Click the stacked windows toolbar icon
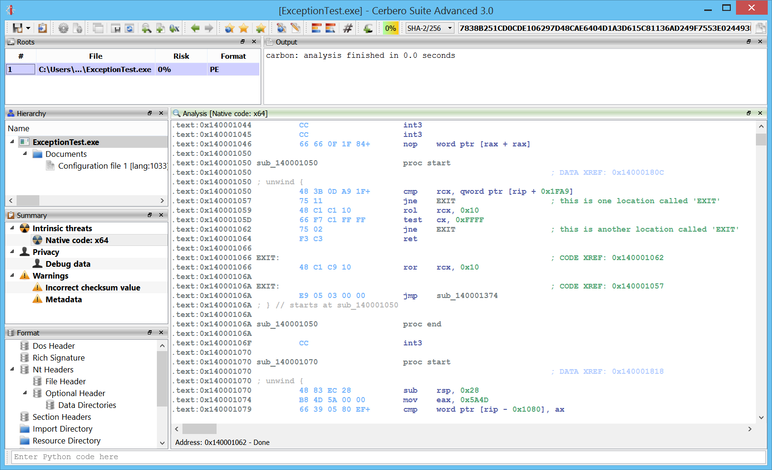The image size is (772, 470). pos(98,28)
